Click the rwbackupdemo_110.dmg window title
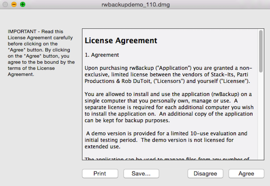The image size is (270, 186). coord(135,5)
